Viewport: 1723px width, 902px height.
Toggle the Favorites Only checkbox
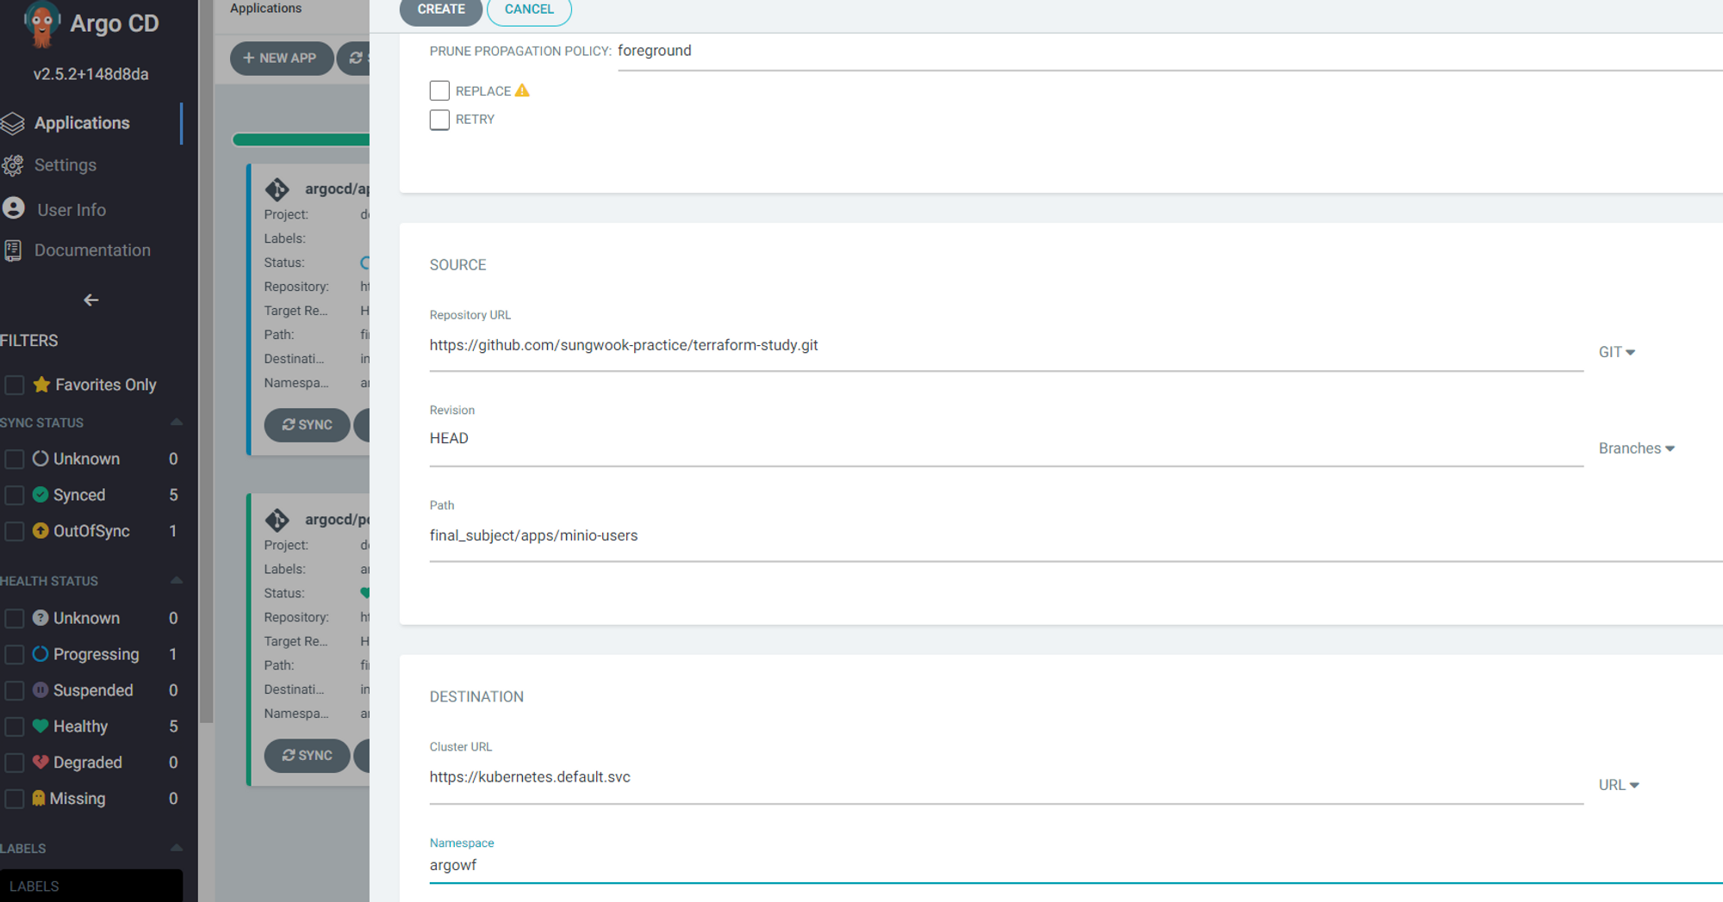click(x=15, y=385)
